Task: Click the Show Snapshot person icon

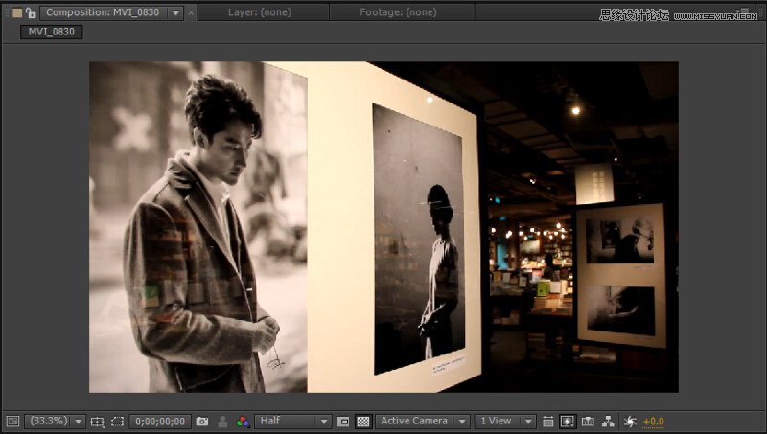Action: pyautogui.click(x=222, y=422)
